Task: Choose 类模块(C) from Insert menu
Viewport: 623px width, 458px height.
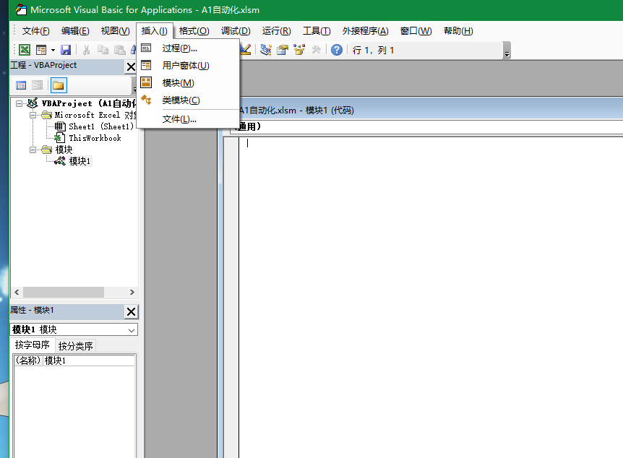Action: (188, 100)
